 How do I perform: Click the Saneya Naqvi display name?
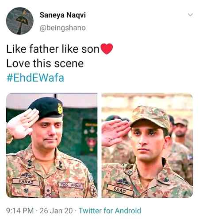(x=63, y=15)
